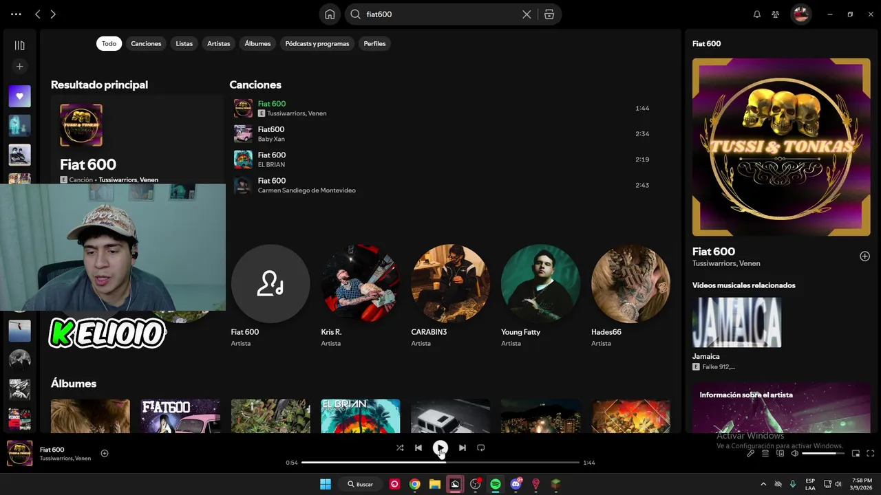This screenshot has width=881, height=495.
Task: Toggle lyrics microphone icon
Action: [750, 453]
